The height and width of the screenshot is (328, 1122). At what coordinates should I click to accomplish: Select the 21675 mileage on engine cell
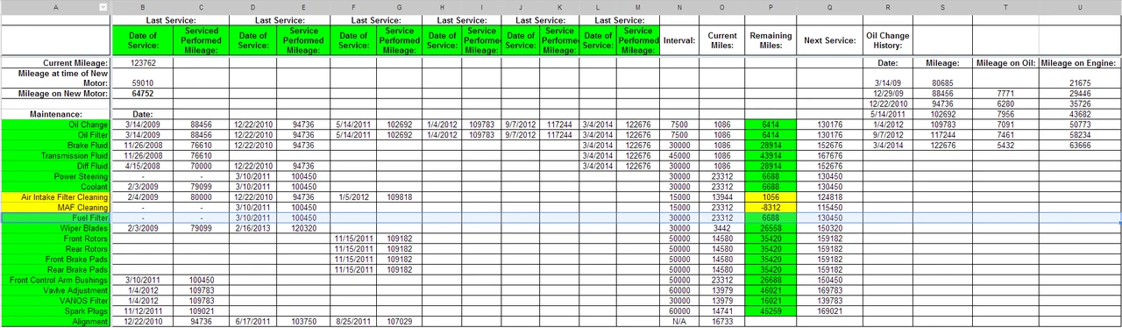pyautogui.click(x=1079, y=83)
